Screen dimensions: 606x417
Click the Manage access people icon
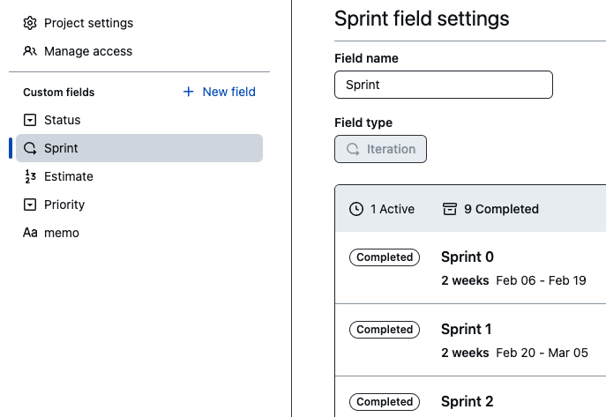[30, 51]
